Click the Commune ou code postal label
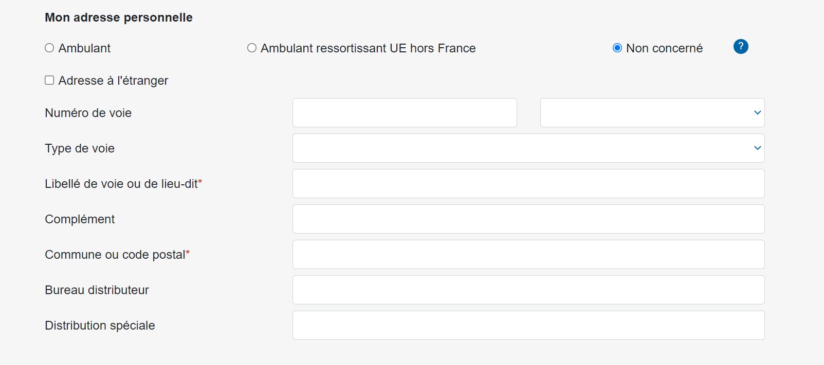Image resolution: width=824 pixels, height=365 pixels. tap(117, 255)
